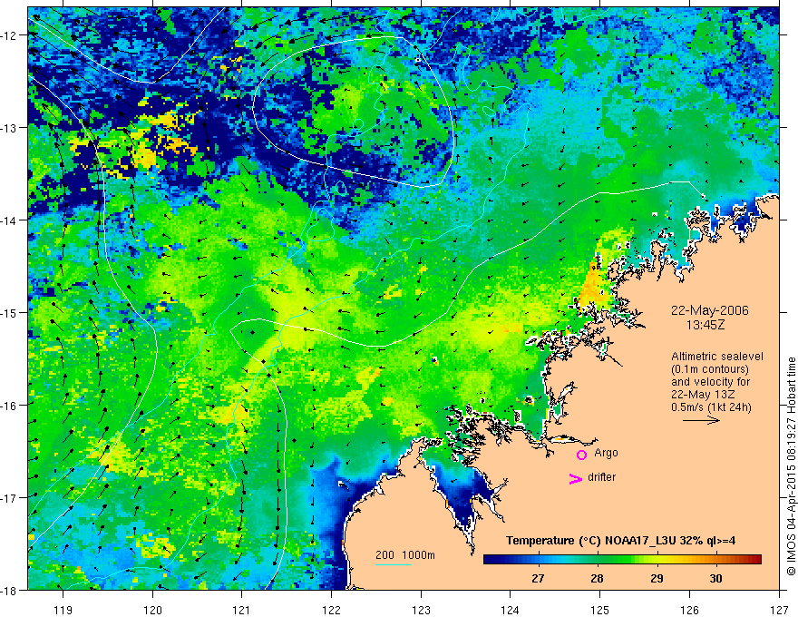This screenshot has height=617, width=798.
Task: Click the '27' tick label under the color bar
Action: pos(538,578)
